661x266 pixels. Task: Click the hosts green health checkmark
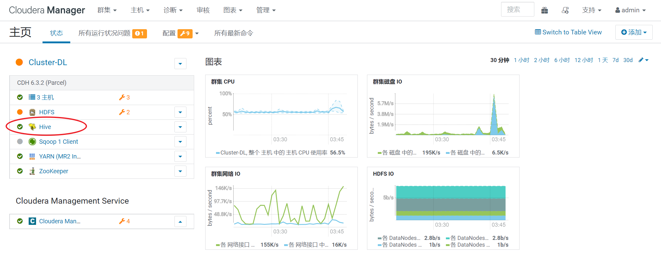20,97
